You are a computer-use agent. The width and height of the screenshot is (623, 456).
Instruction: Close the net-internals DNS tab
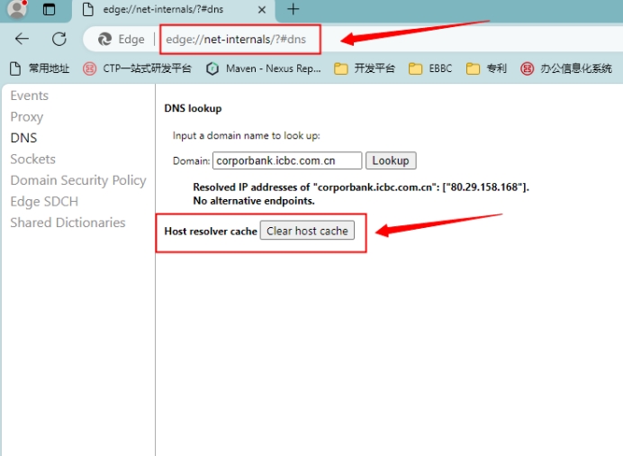click(261, 10)
